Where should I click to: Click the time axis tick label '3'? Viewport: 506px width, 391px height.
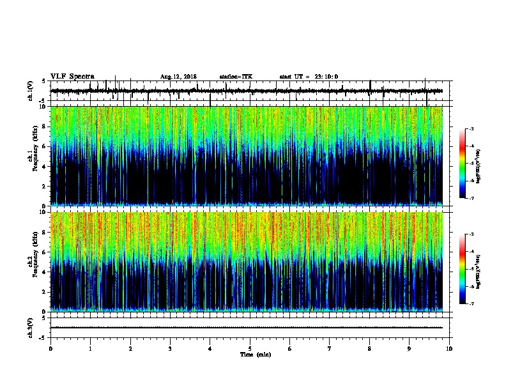pyautogui.click(x=170, y=349)
